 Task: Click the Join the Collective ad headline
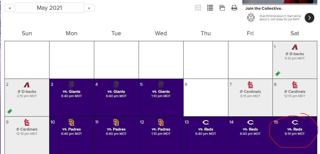click(264, 8)
